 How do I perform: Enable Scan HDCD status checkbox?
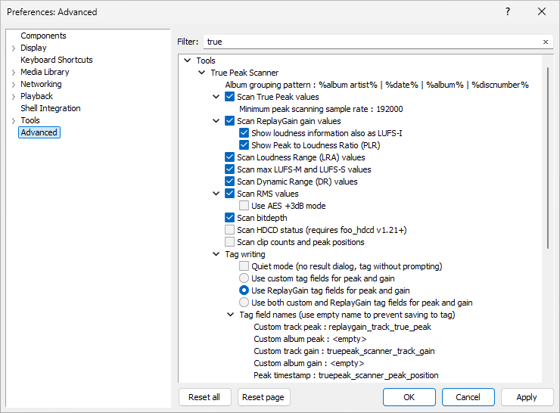point(230,230)
